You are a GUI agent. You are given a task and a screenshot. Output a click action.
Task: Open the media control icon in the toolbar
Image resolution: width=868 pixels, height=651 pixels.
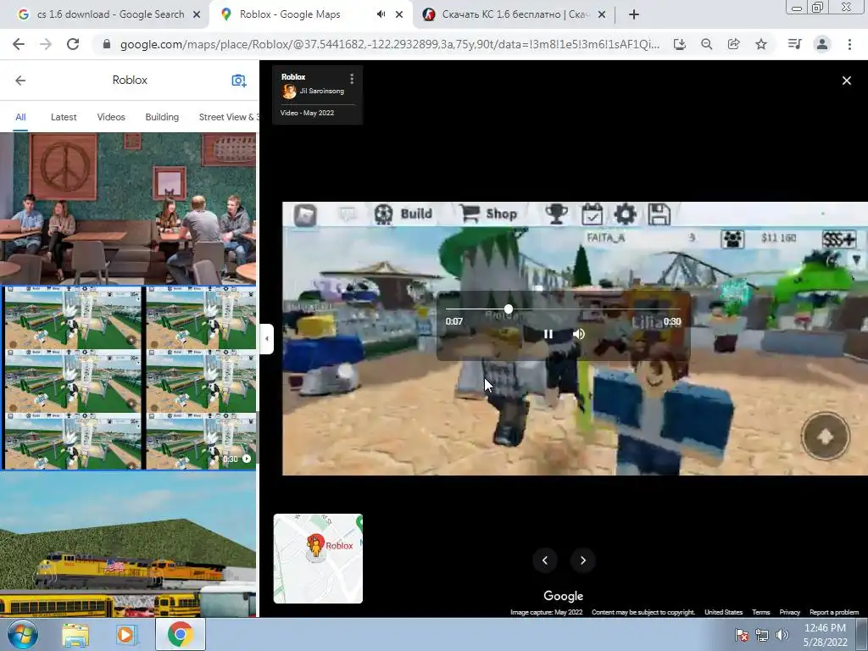coord(794,44)
